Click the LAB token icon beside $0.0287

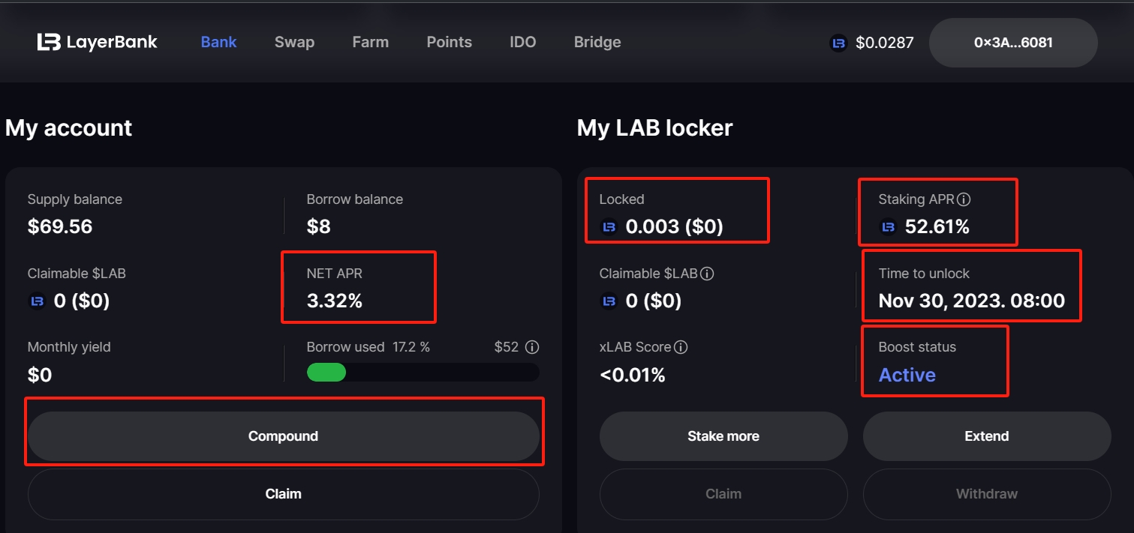(838, 43)
